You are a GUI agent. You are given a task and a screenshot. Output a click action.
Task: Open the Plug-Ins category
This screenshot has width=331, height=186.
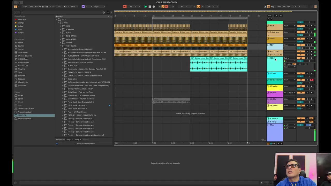21,69
